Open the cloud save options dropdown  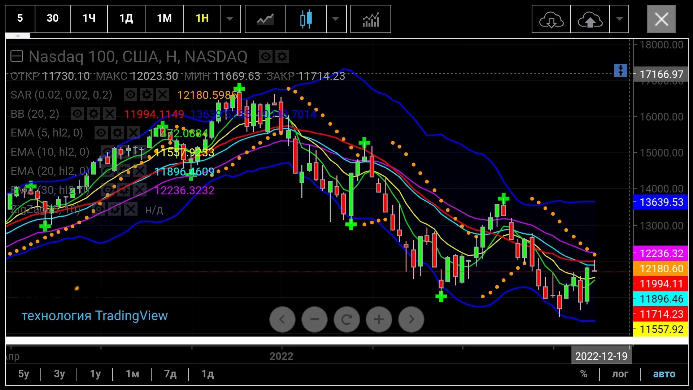(x=619, y=19)
